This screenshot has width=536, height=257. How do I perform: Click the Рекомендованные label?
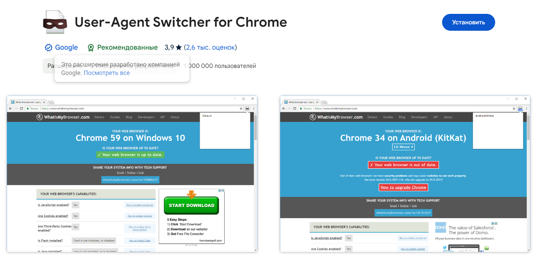point(127,47)
